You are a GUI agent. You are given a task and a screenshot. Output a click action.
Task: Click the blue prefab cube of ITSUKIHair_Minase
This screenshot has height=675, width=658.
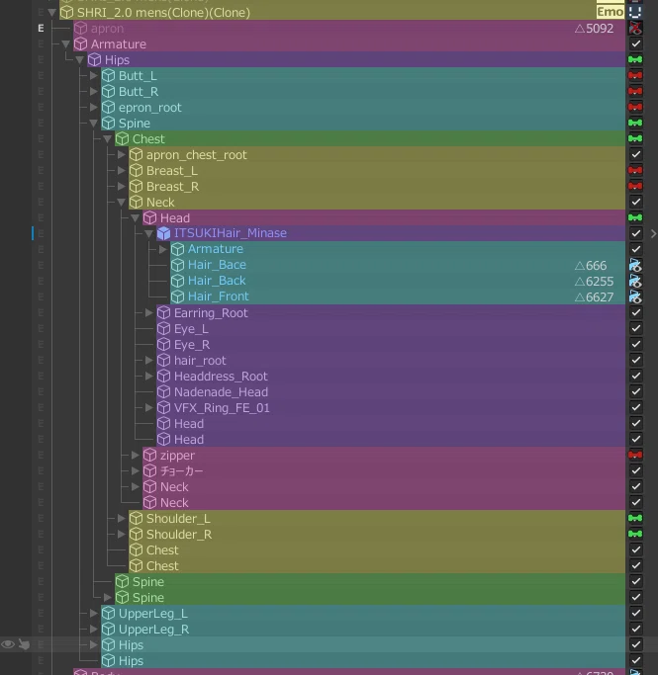tap(163, 233)
